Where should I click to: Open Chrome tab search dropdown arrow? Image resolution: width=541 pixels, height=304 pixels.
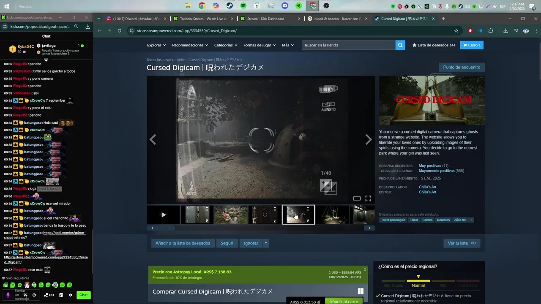tap(98, 19)
